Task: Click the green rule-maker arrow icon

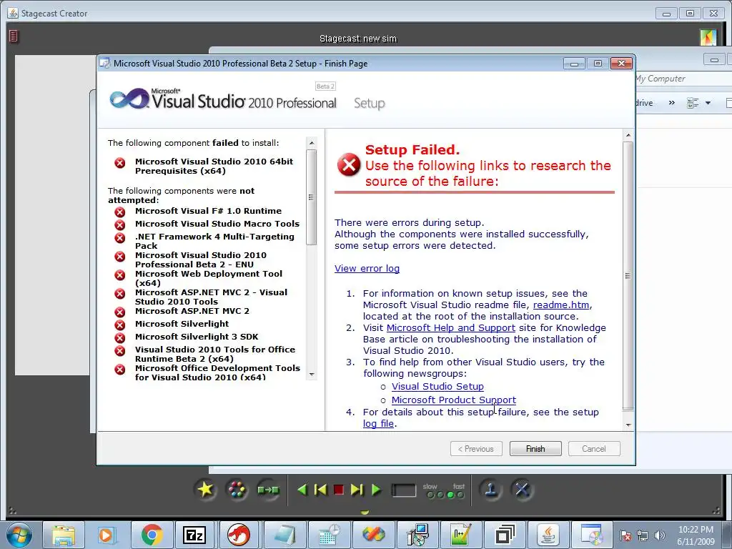Action: (x=269, y=490)
